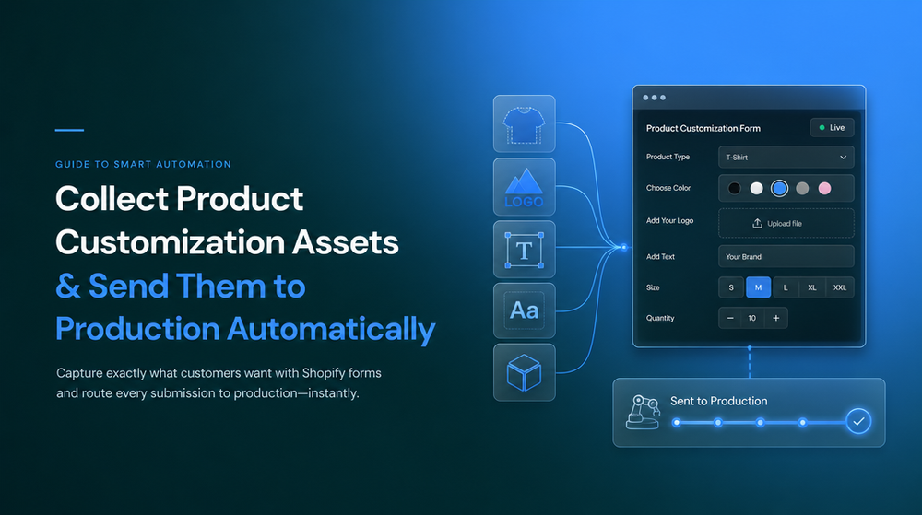Select size S option
This screenshot has width=922, height=515.
click(x=731, y=287)
